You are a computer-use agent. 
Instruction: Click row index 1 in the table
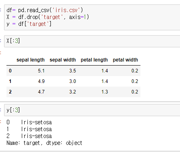tap(10, 81)
